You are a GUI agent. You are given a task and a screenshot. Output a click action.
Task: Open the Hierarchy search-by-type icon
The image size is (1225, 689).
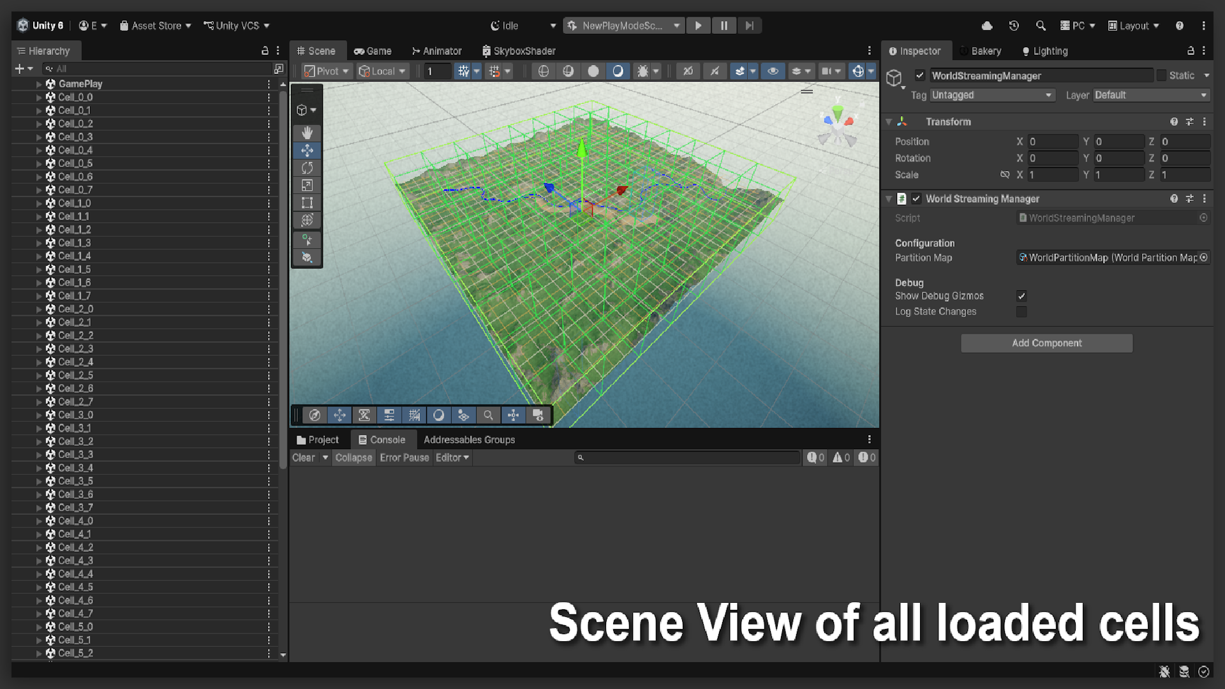[279, 68]
